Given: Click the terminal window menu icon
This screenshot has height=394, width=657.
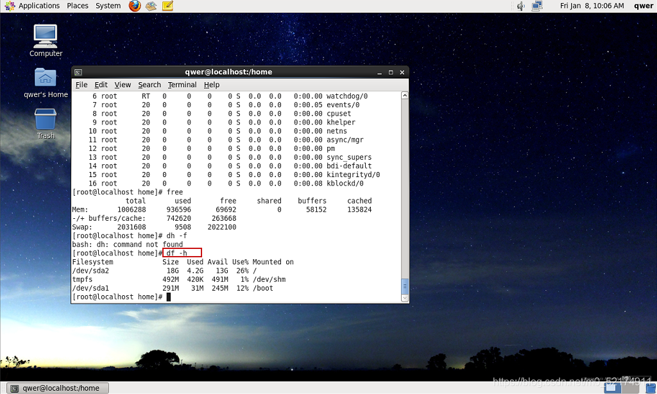Looking at the screenshot, I should (x=78, y=72).
